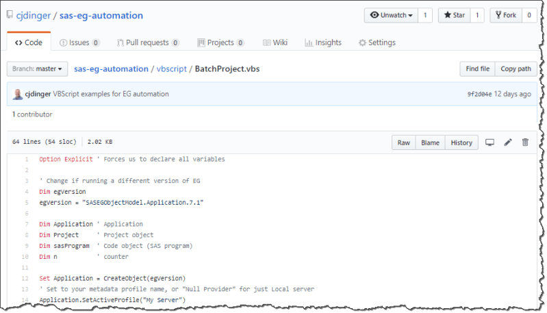Click the Find file button
The width and height of the screenshot is (547, 313).
point(478,68)
